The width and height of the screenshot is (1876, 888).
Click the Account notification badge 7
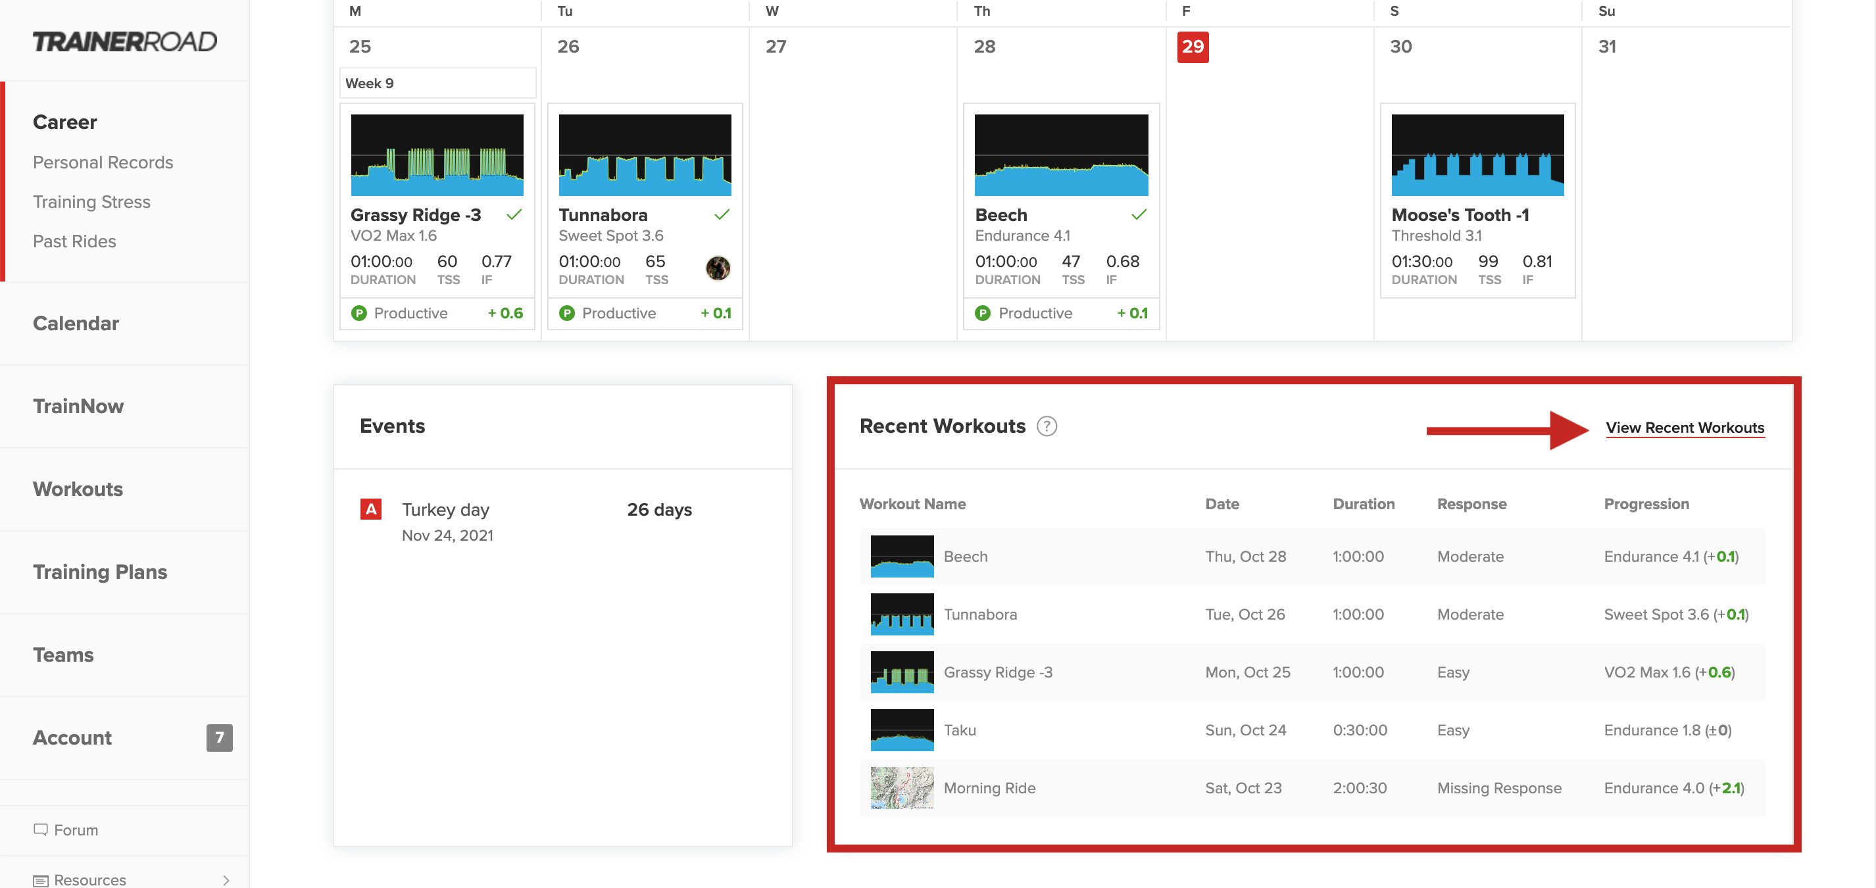(x=219, y=737)
